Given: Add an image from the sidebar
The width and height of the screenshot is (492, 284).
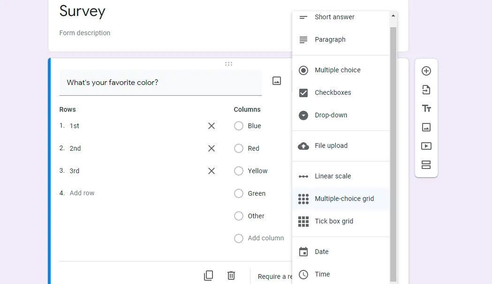Looking at the screenshot, I should (426, 127).
